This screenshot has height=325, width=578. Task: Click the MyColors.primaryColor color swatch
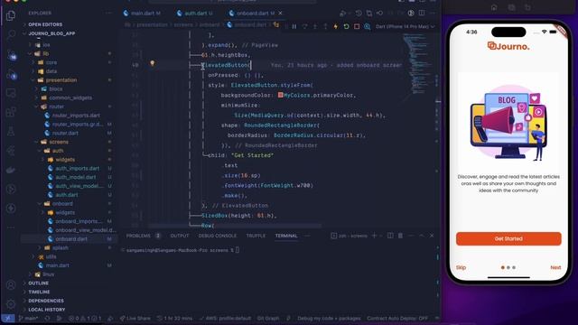pos(281,95)
